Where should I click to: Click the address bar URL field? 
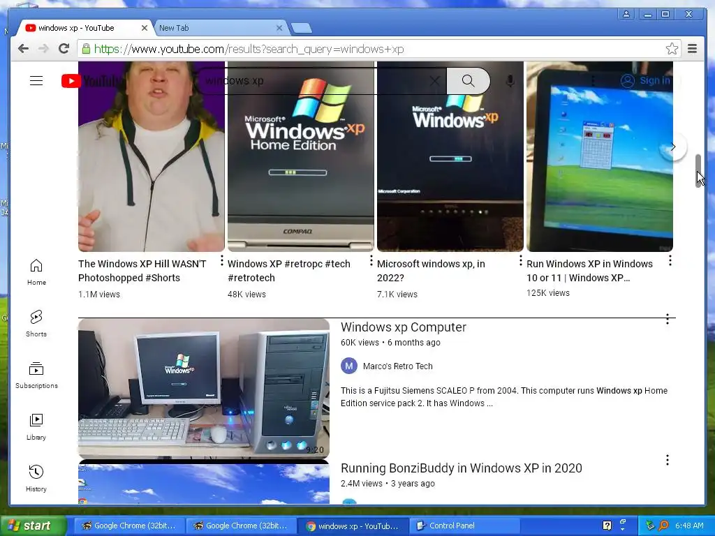(378, 49)
